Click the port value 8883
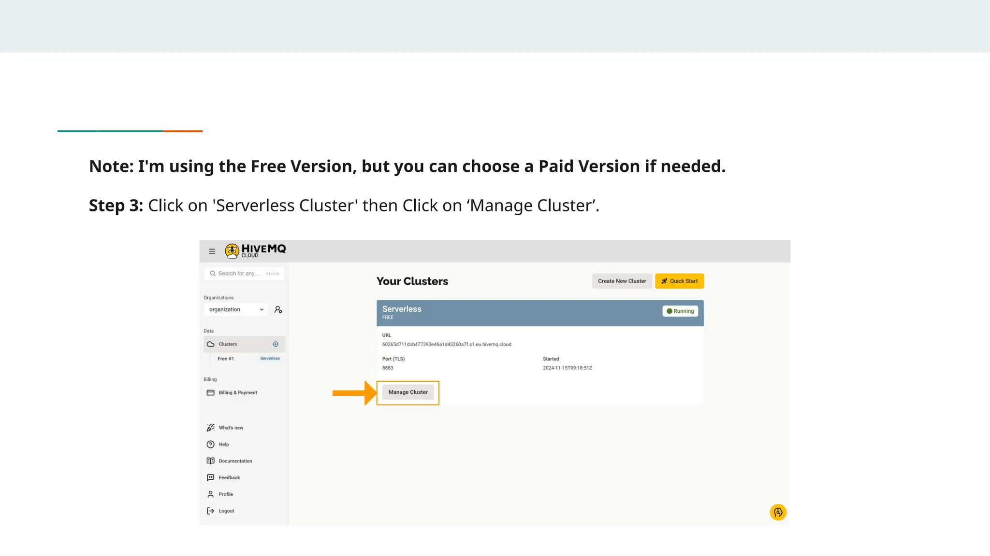The height and width of the screenshot is (556, 990). (388, 368)
